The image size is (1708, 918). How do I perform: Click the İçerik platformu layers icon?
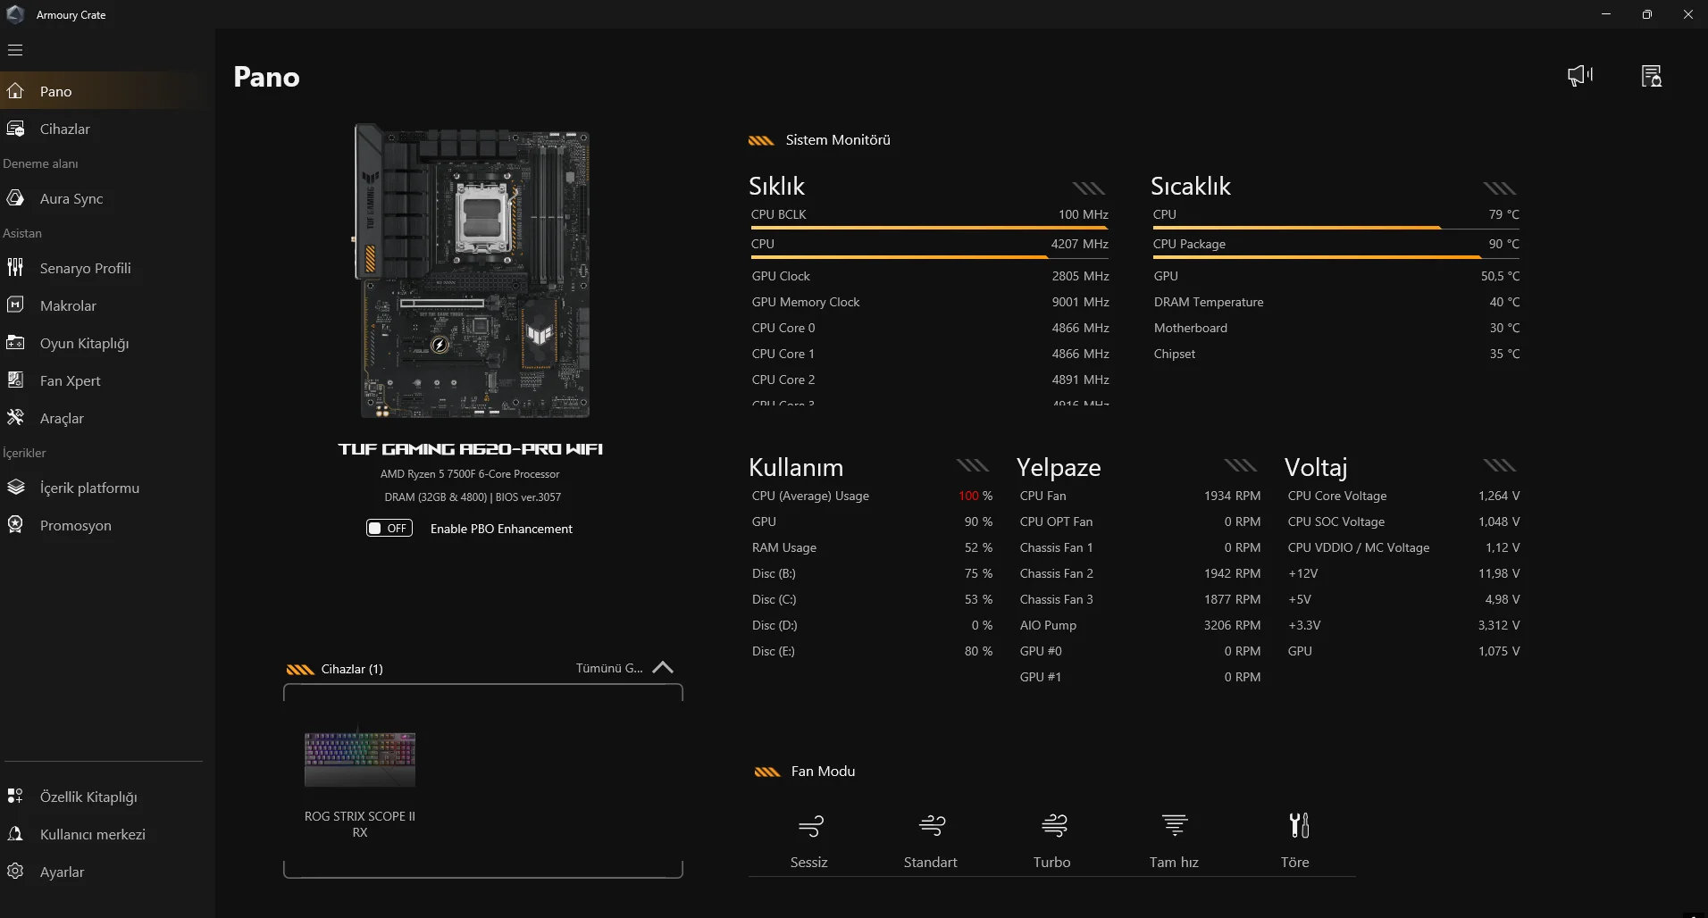[15, 487]
